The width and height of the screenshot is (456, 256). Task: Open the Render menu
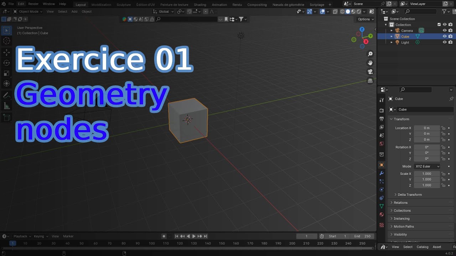point(33,4)
